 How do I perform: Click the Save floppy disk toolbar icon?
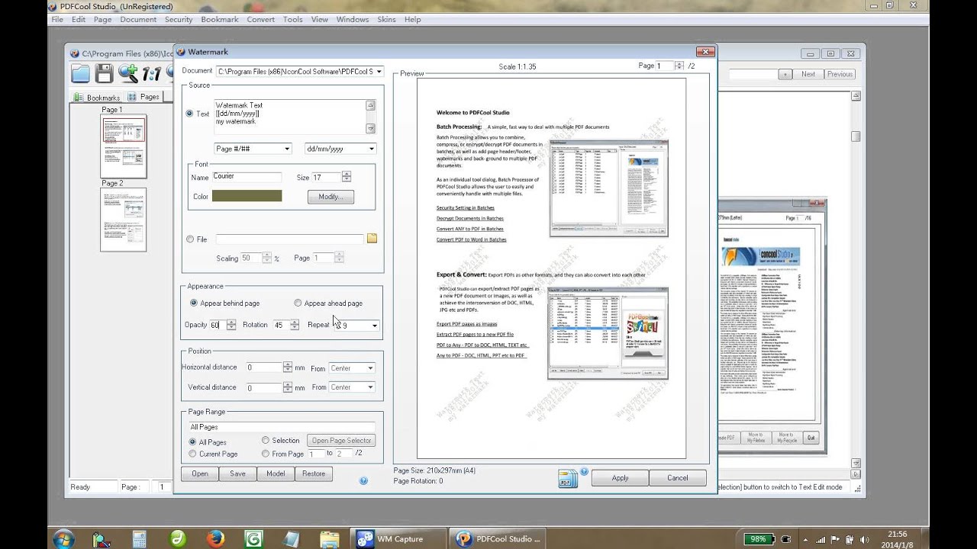pos(105,73)
